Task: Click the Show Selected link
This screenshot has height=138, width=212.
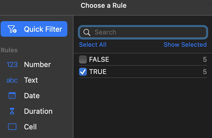Action: click(x=185, y=45)
